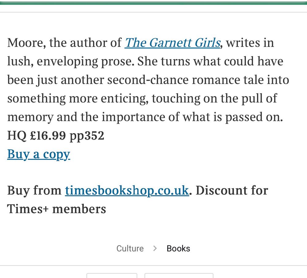307x278 pixels.
Task: Click the Buy from text before bookshop link
Action: tap(34, 191)
